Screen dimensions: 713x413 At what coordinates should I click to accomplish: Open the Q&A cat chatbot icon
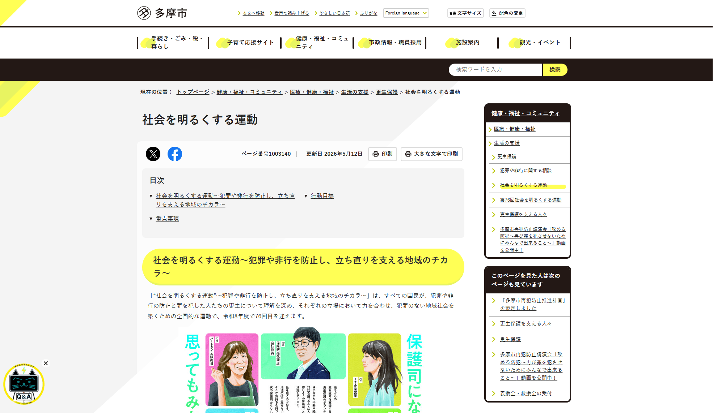click(24, 384)
